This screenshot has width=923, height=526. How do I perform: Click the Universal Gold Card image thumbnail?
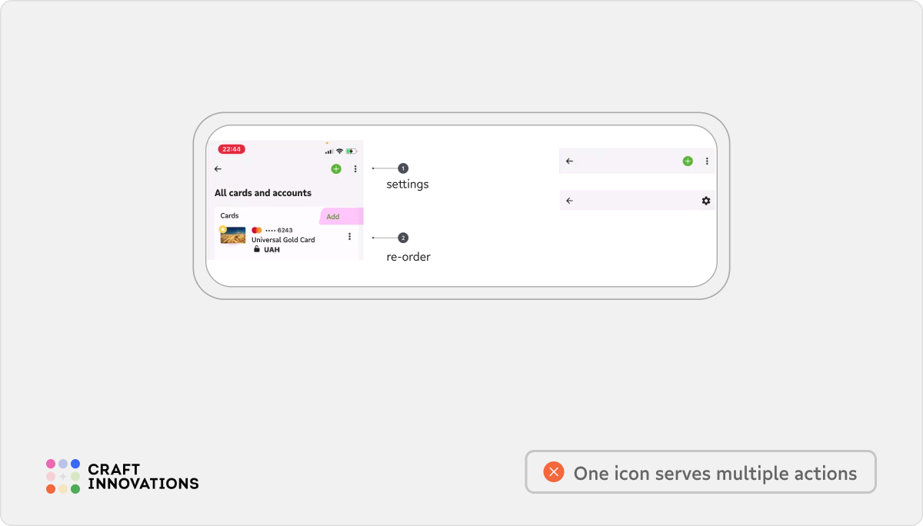233,235
